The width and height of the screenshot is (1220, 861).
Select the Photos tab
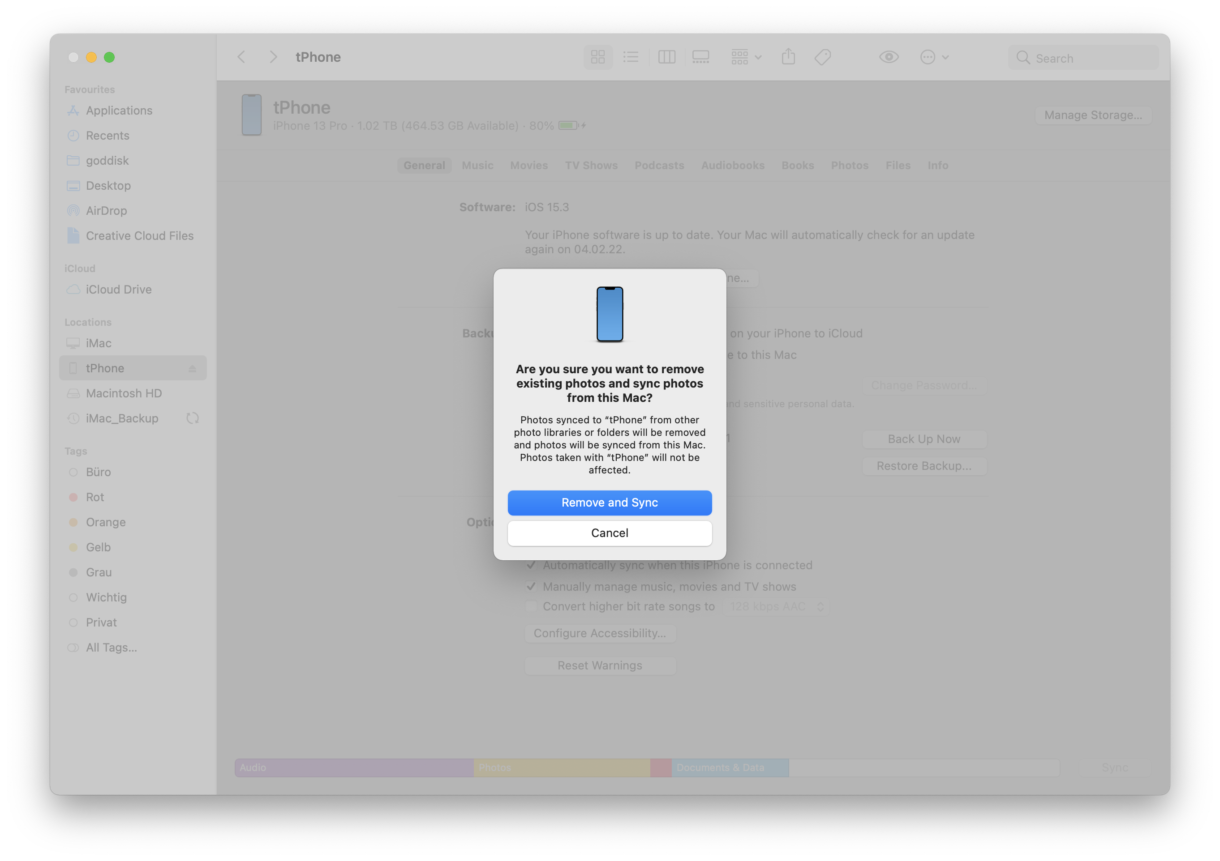(x=850, y=165)
